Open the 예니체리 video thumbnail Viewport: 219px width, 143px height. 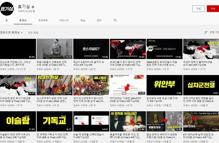coord(91,85)
